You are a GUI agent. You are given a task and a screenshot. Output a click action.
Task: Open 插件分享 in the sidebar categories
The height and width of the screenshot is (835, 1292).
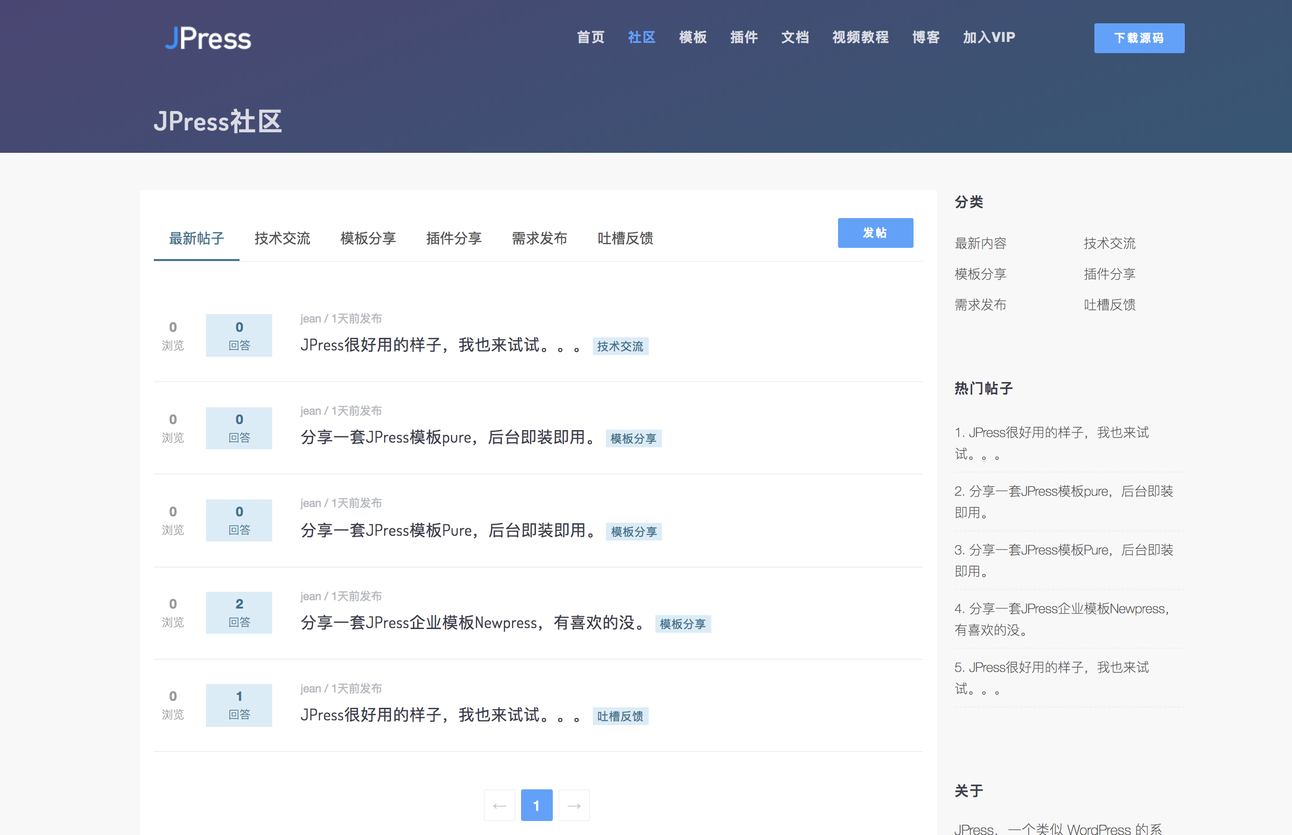click(x=1109, y=274)
